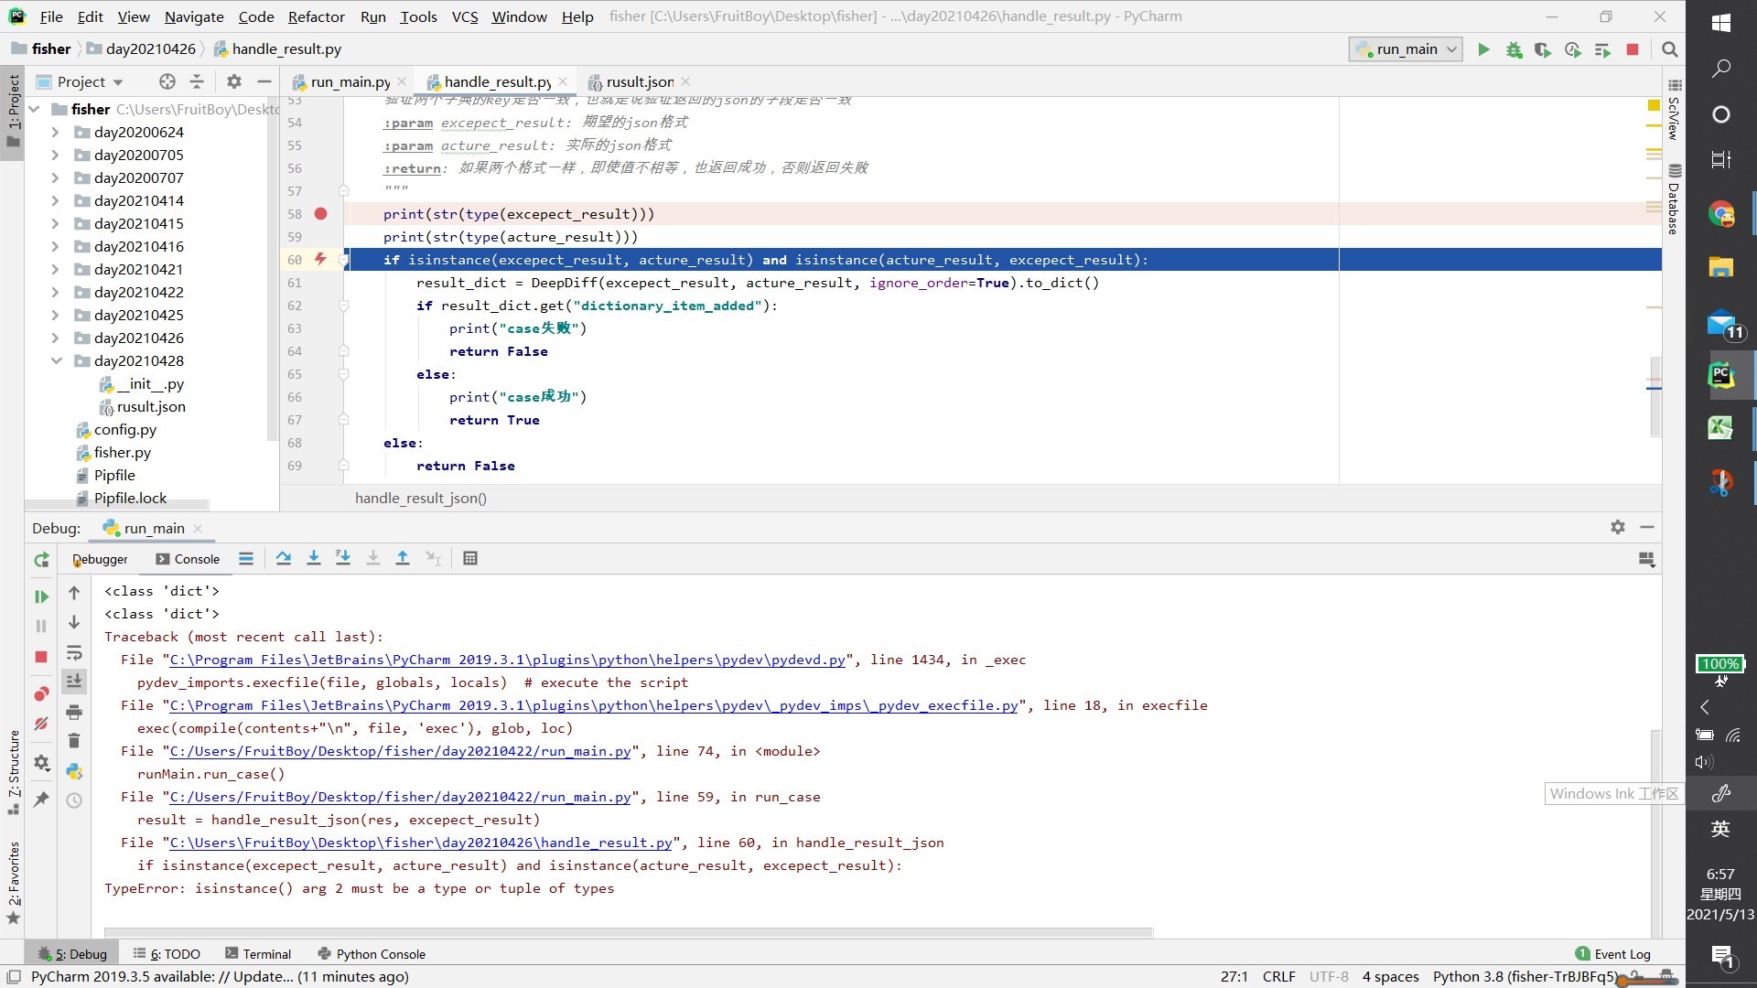Click Step Over debugger icon
Screen dimensions: 1757x988
[284, 558]
